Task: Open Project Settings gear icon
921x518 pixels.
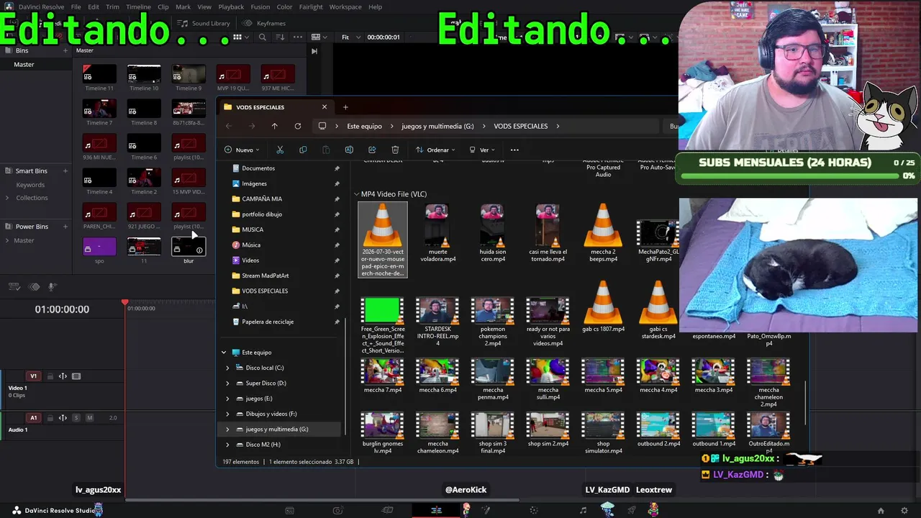Action: (904, 511)
